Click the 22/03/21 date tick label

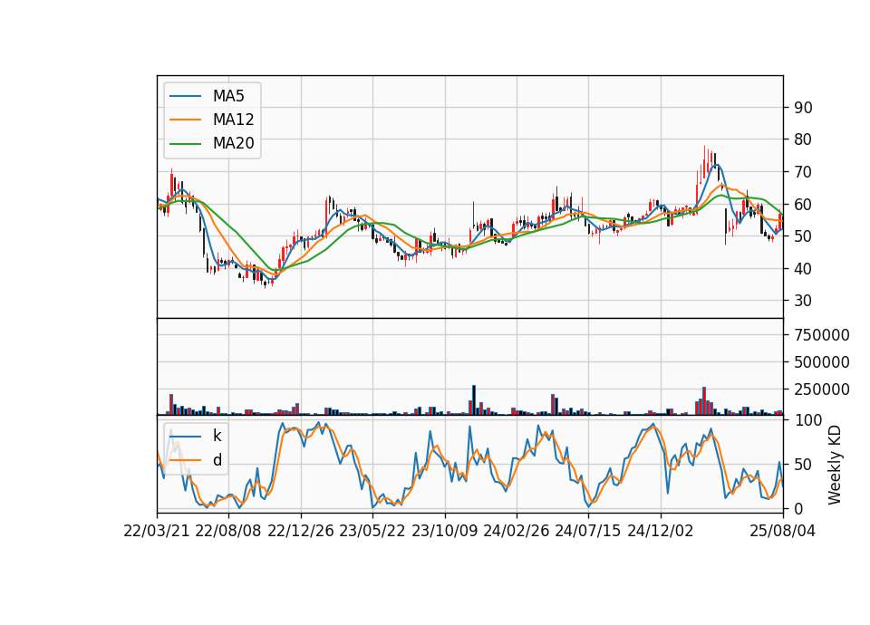157,531
